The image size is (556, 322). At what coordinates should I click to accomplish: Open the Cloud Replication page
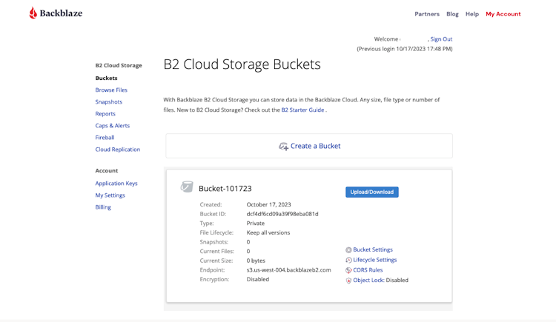118,150
